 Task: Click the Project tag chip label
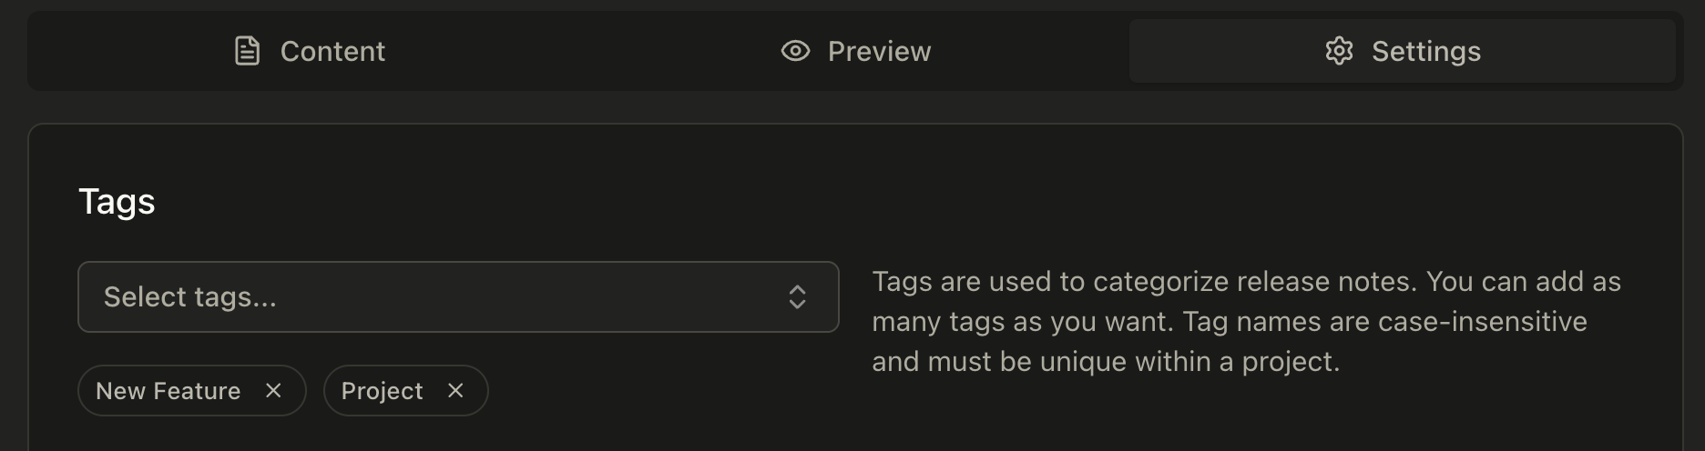[382, 391]
